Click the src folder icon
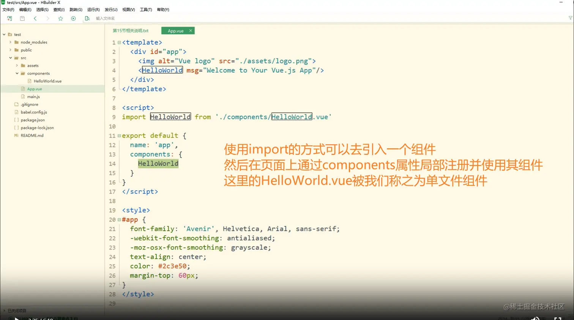 pos(16,58)
